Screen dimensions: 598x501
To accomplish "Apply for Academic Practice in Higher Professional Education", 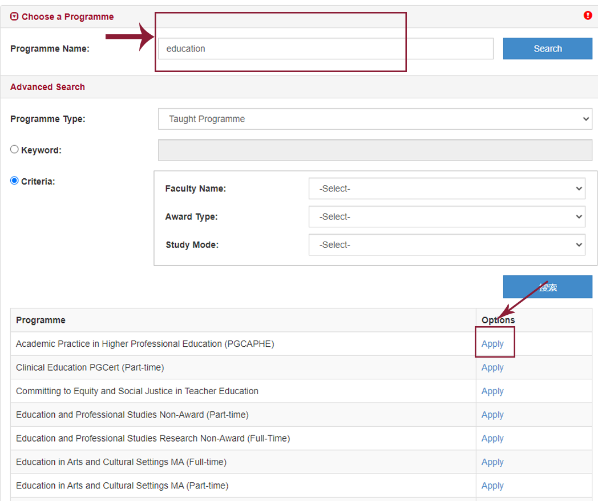I will coord(492,344).
